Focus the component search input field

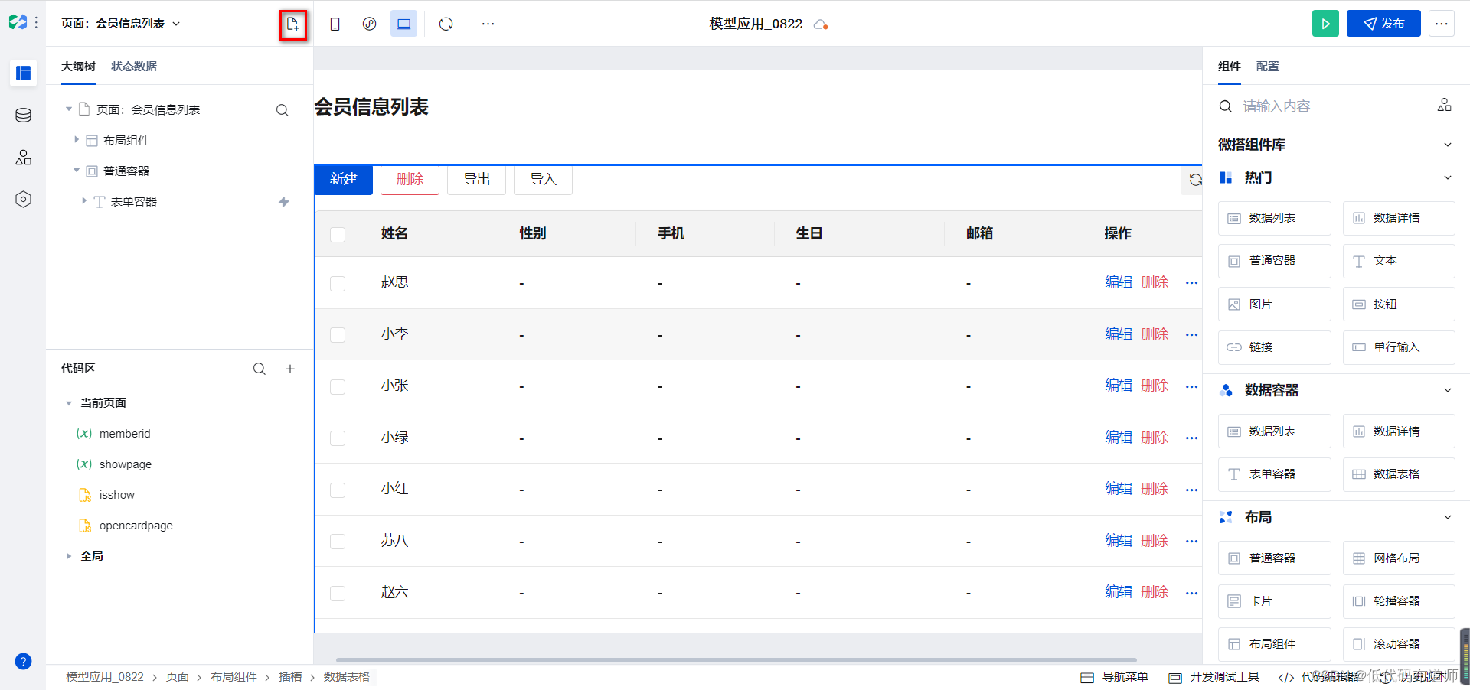[x=1332, y=106]
